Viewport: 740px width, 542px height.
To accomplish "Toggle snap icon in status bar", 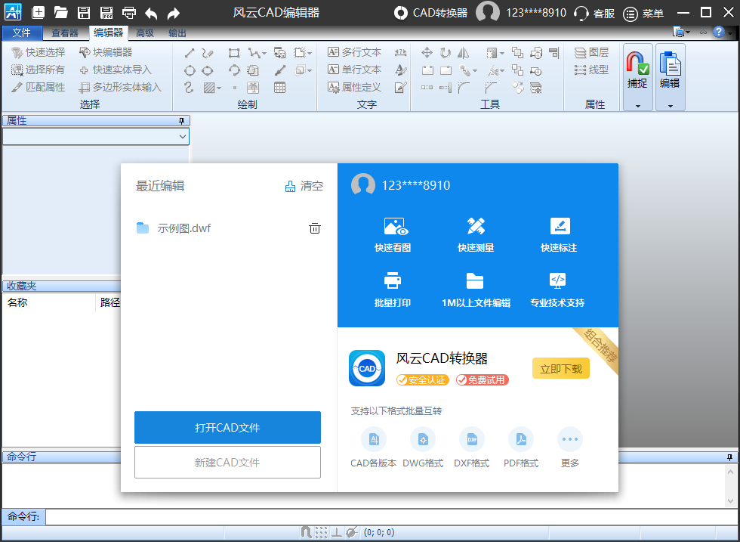I will pyautogui.click(x=306, y=532).
